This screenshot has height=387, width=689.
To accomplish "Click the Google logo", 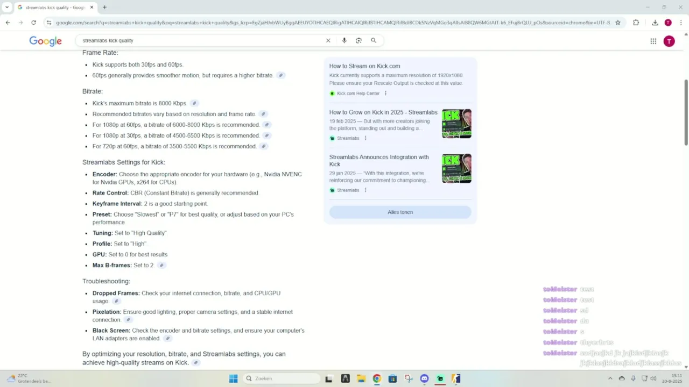I will coord(45,41).
